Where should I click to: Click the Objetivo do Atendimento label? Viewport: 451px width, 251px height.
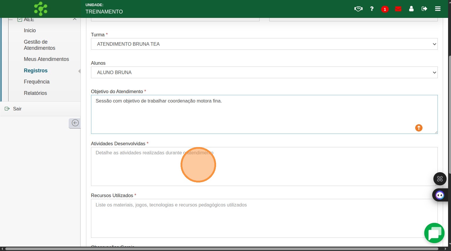[x=117, y=91]
